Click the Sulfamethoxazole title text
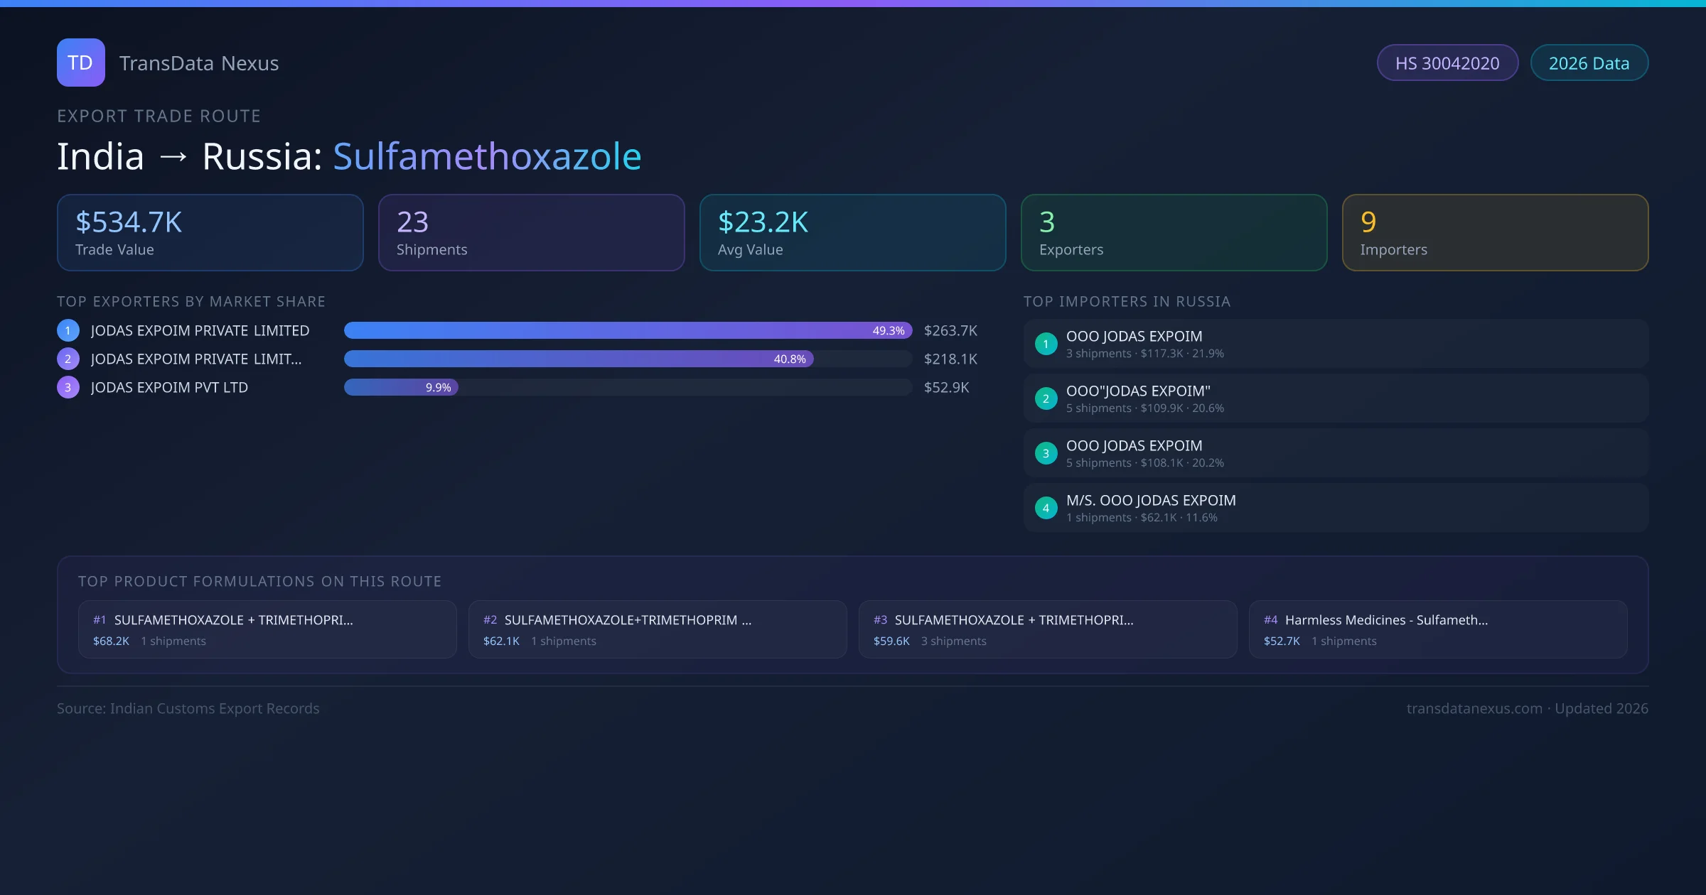 click(x=487, y=156)
